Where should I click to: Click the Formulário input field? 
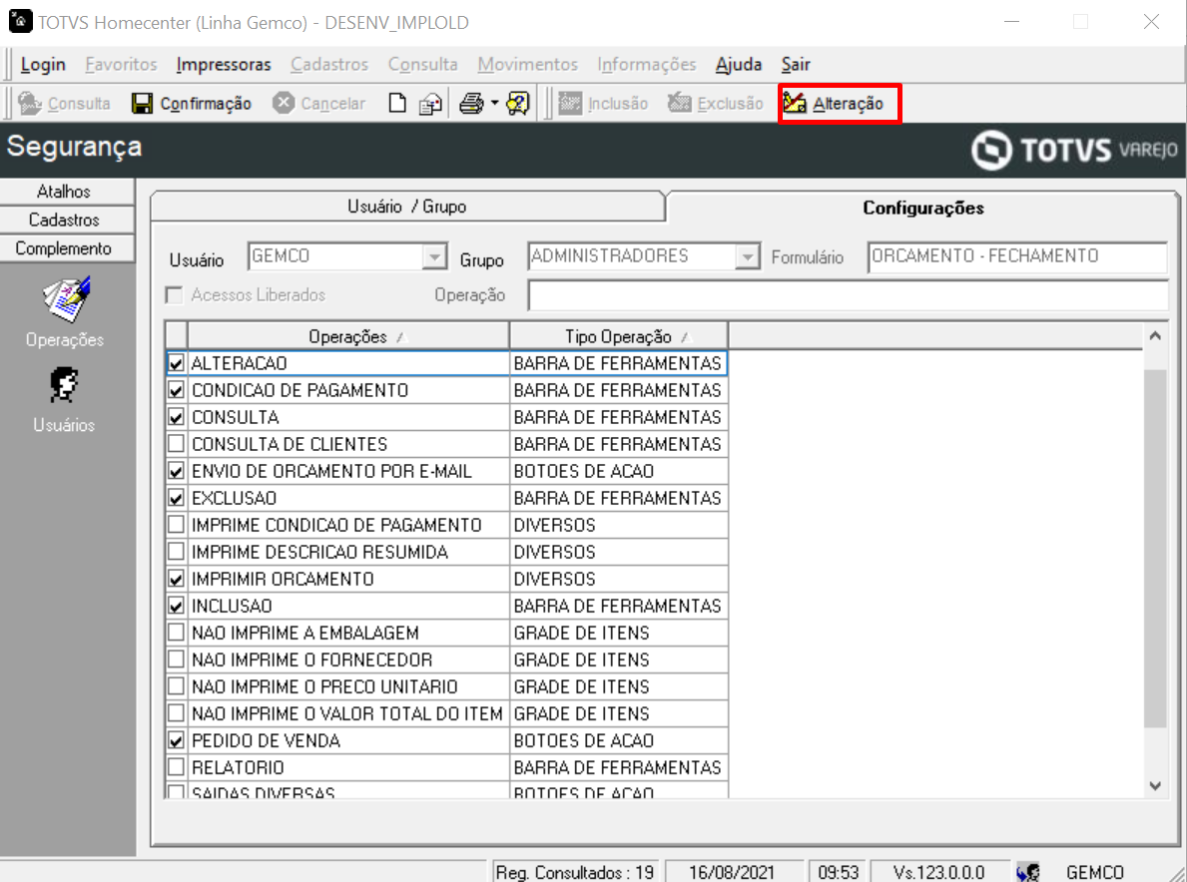(1017, 256)
